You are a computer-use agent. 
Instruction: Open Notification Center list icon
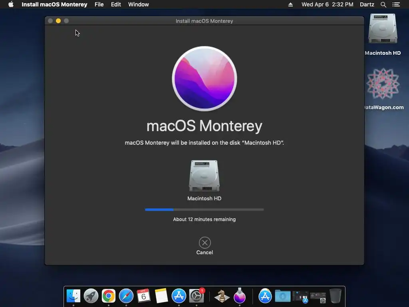click(396, 4)
